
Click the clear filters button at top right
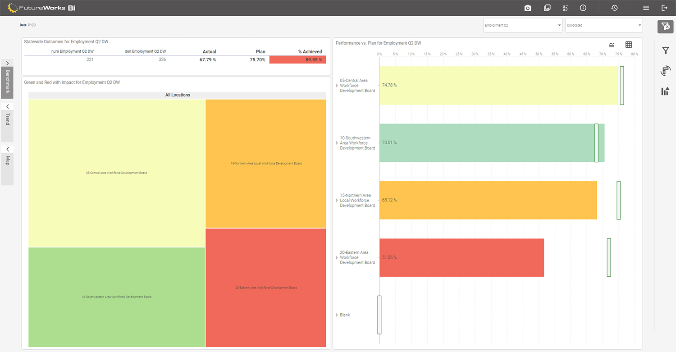[665, 27]
